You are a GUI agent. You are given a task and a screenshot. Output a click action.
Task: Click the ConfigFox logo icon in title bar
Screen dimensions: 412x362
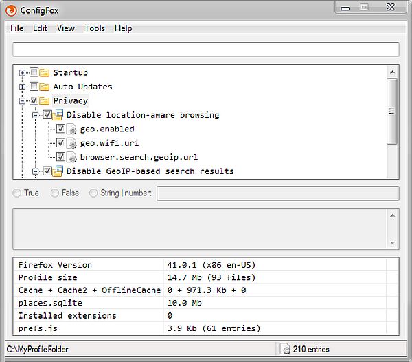[11, 11]
